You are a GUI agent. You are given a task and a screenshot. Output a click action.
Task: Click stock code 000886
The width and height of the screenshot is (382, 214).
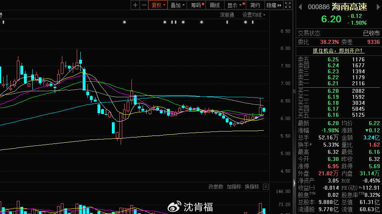click(318, 7)
